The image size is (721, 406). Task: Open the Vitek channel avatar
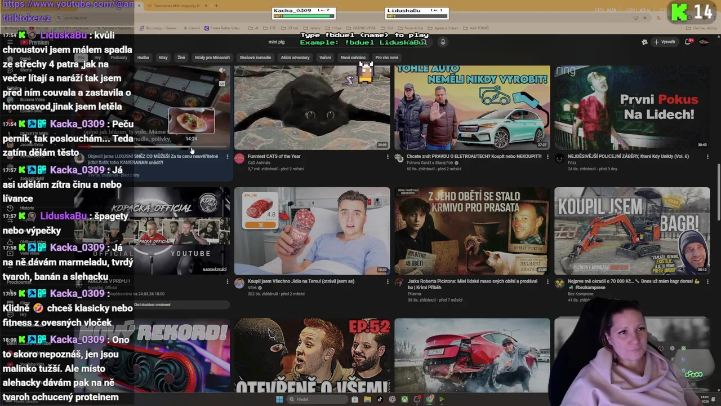(239, 283)
